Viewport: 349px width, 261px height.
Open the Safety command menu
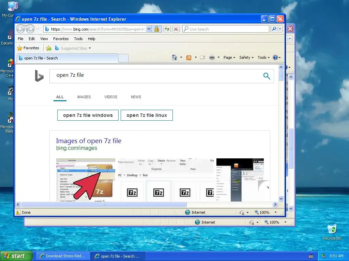click(x=246, y=57)
